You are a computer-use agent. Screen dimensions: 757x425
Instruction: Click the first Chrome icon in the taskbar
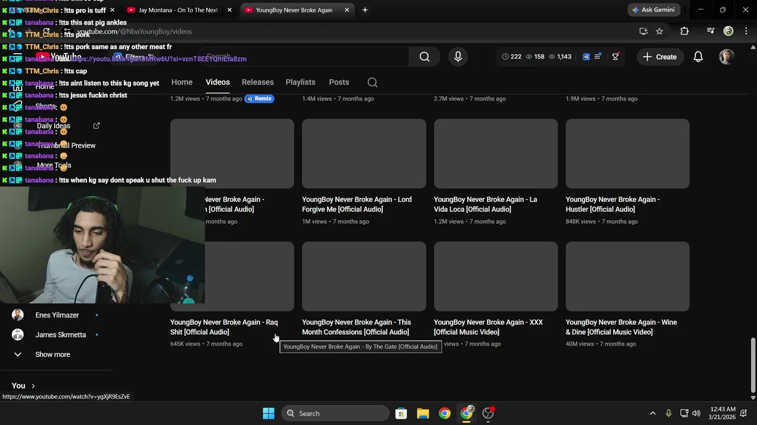[x=445, y=413]
